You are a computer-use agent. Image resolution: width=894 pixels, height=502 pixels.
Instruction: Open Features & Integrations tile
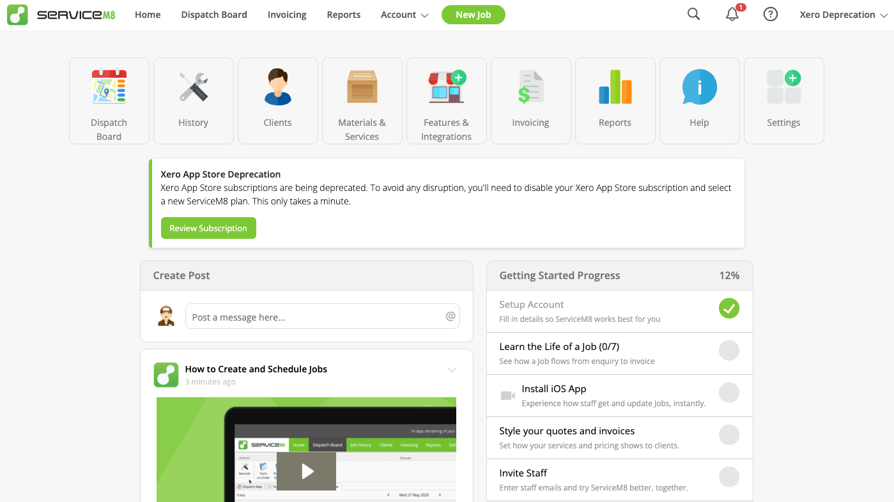(447, 101)
